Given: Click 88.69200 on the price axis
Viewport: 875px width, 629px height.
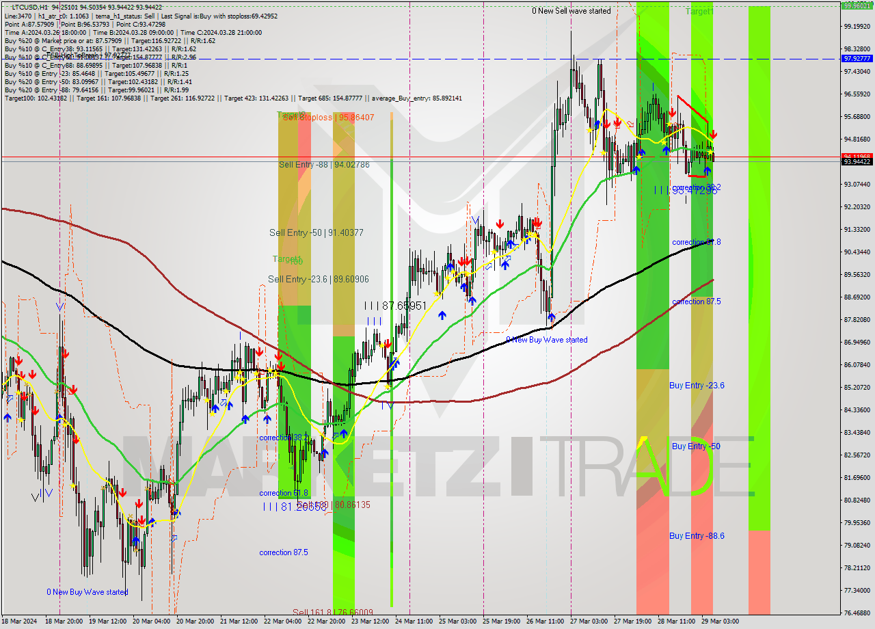Looking at the screenshot, I should (x=857, y=297).
